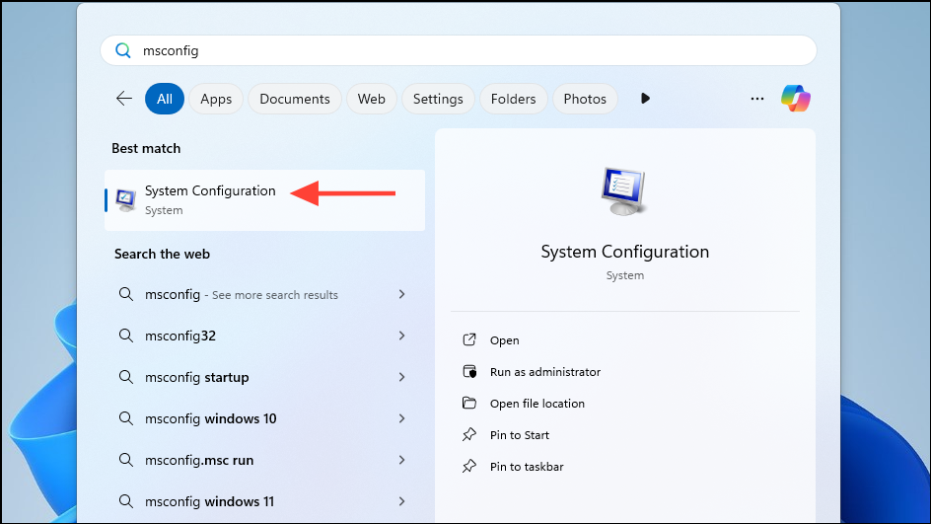Select the msconfig.msc run suggestion
Screen dimensions: 931x524
coord(265,460)
